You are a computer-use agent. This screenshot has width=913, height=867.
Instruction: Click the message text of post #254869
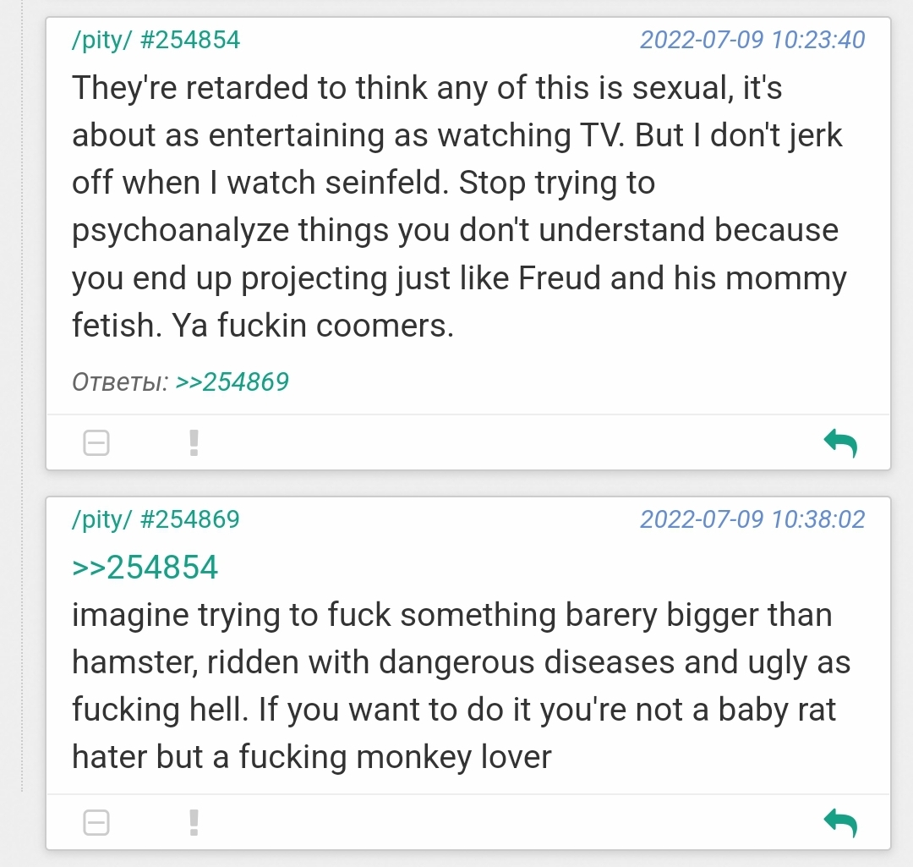click(x=456, y=685)
